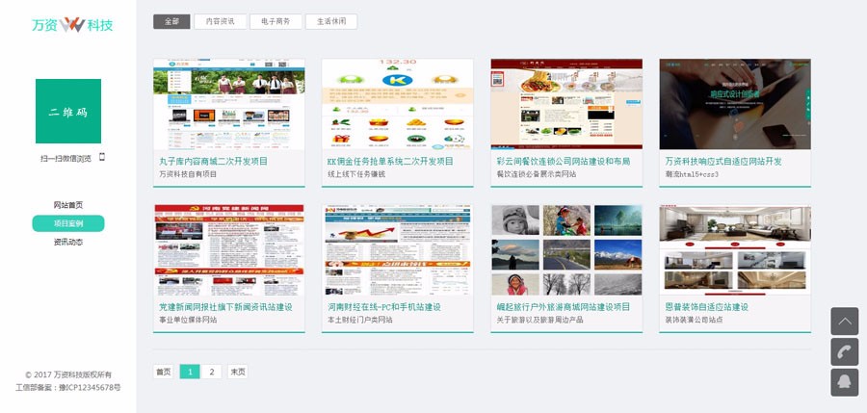Open 项目案例 in sidebar menu
Viewport: 867px width, 413px height.
[x=68, y=223]
